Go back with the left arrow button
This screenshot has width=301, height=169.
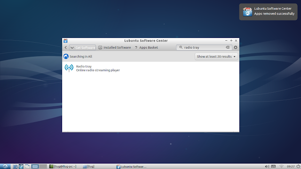coord(66,47)
